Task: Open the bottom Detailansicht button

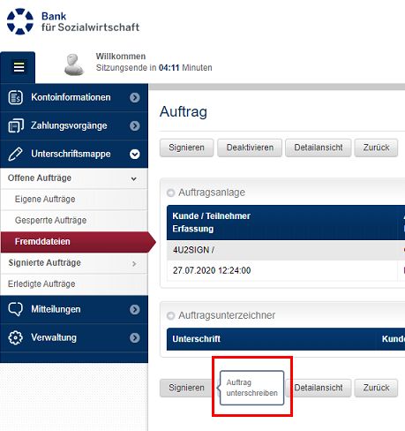Action: (x=319, y=388)
